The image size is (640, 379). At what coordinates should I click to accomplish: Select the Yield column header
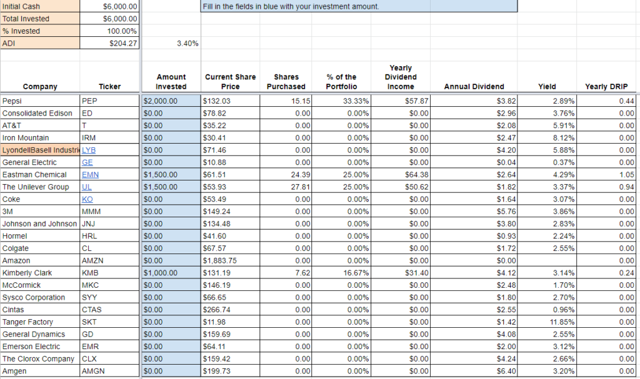547,87
